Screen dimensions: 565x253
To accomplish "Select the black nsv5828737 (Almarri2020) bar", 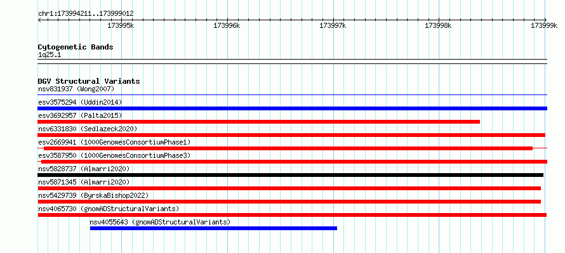I will 290,175.
